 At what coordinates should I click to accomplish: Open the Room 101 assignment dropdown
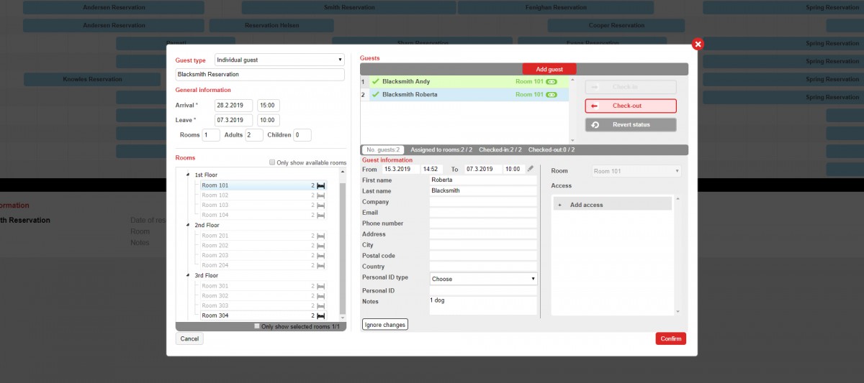tap(636, 171)
